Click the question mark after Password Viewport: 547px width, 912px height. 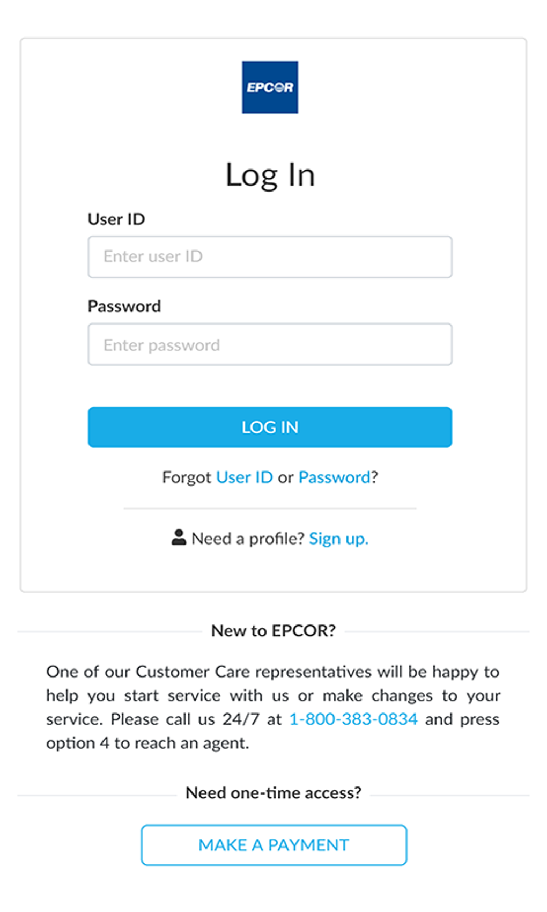click(374, 477)
